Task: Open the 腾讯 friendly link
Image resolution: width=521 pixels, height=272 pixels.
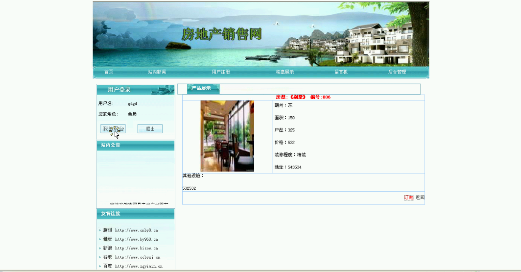Action: 131,230
